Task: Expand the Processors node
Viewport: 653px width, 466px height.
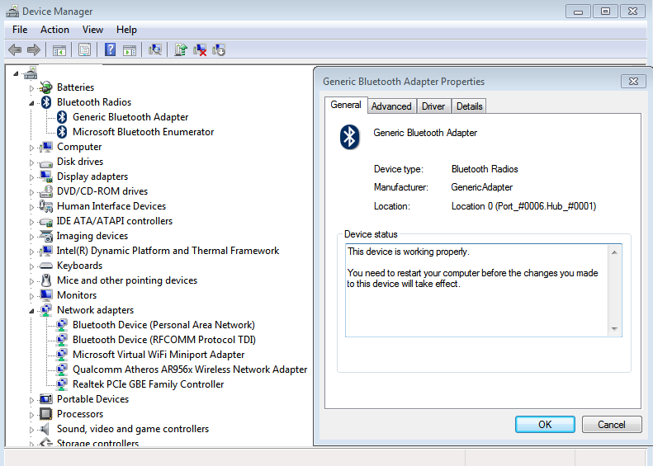Action: pos(31,415)
